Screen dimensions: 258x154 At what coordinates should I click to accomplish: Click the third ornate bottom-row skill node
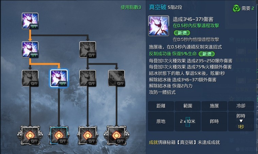(x=88, y=135)
